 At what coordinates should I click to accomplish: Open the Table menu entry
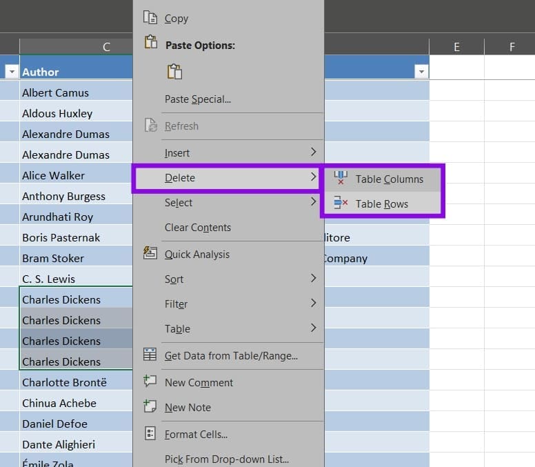tap(228, 329)
